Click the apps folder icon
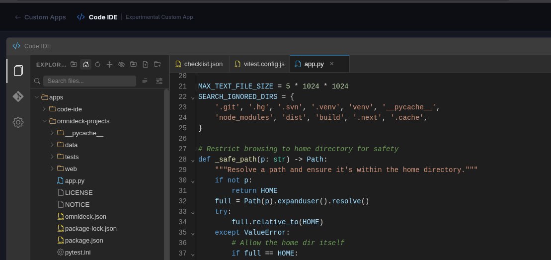The width and height of the screenshot is (551, 260). click(x=45, y=97)
